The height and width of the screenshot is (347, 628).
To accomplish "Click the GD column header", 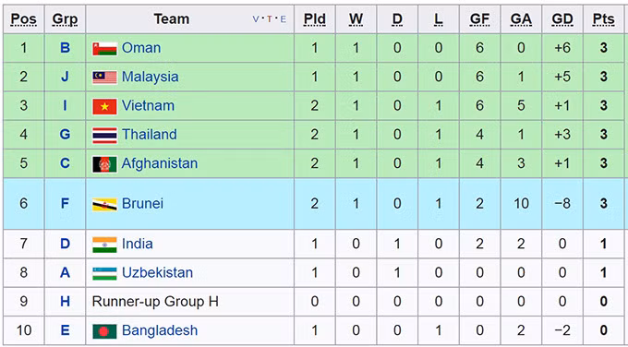I will coord(562,19).
